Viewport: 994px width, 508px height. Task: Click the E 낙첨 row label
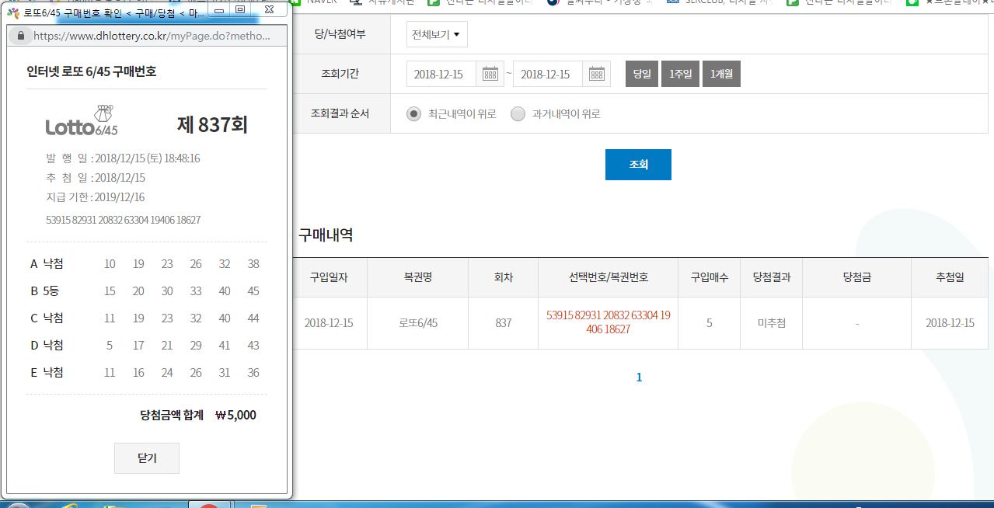47,373
